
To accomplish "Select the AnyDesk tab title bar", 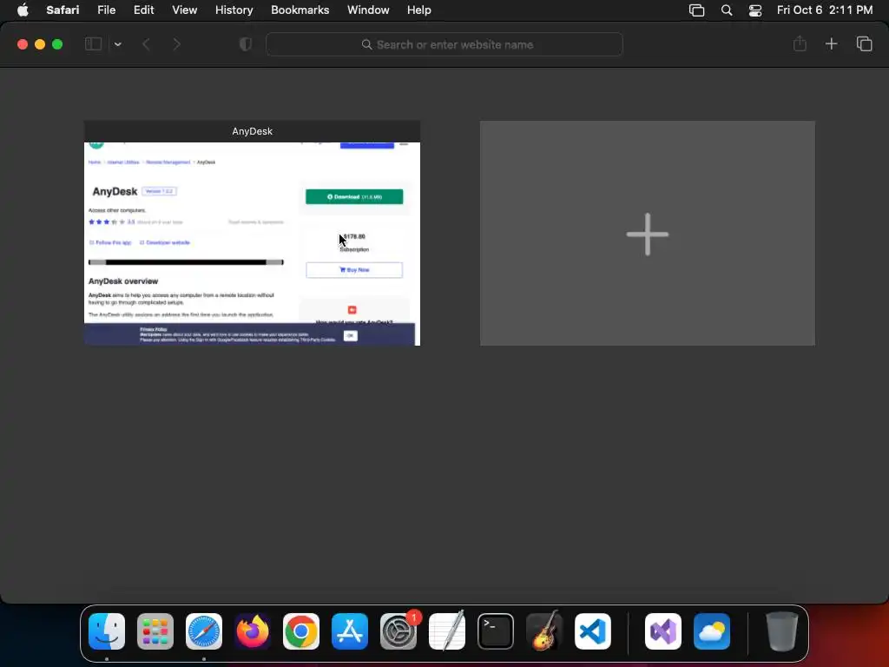I will click(253, 131).
